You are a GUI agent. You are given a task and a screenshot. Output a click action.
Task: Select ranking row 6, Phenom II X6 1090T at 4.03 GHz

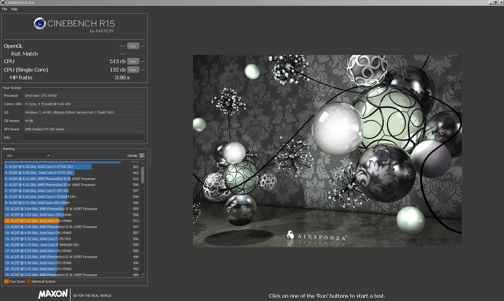(72, 185)
